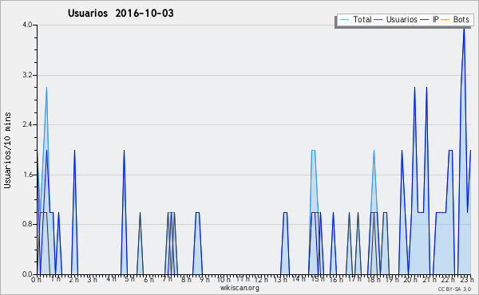The height and width of the screenshot is (295, 479).
Task: Click the 'wikiscan.org' footer text
Action: pyautogui.click(x=239, y=288)
